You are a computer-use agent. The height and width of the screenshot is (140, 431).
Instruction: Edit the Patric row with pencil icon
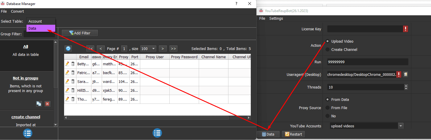point(68,73)
